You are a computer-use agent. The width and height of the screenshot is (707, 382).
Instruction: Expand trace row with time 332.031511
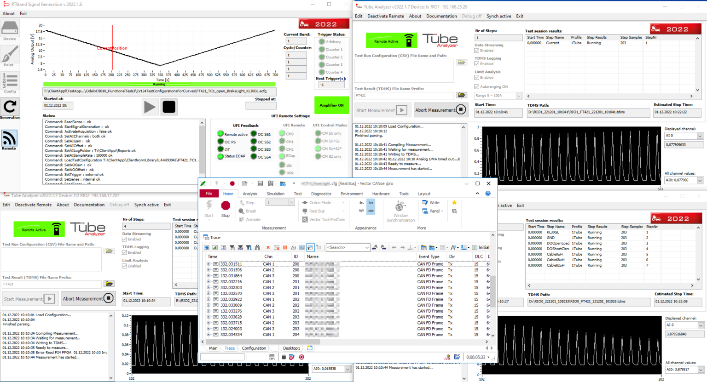[209, 264]
